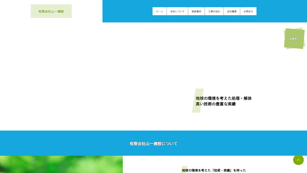Screen dimensions: 307x173
Task: Click the green leaves photo
Action: pos(61,164)
